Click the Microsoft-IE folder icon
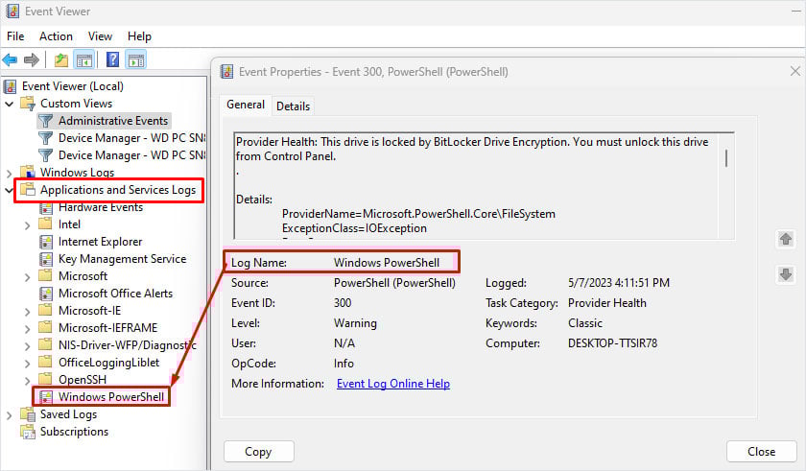806x471 pixels. [46, 310]
